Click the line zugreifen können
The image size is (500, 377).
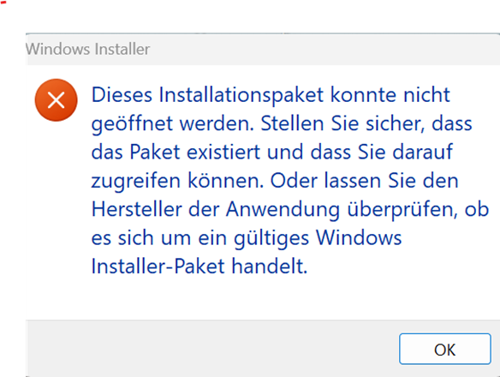pyautogui.click(x=275, y=181)
